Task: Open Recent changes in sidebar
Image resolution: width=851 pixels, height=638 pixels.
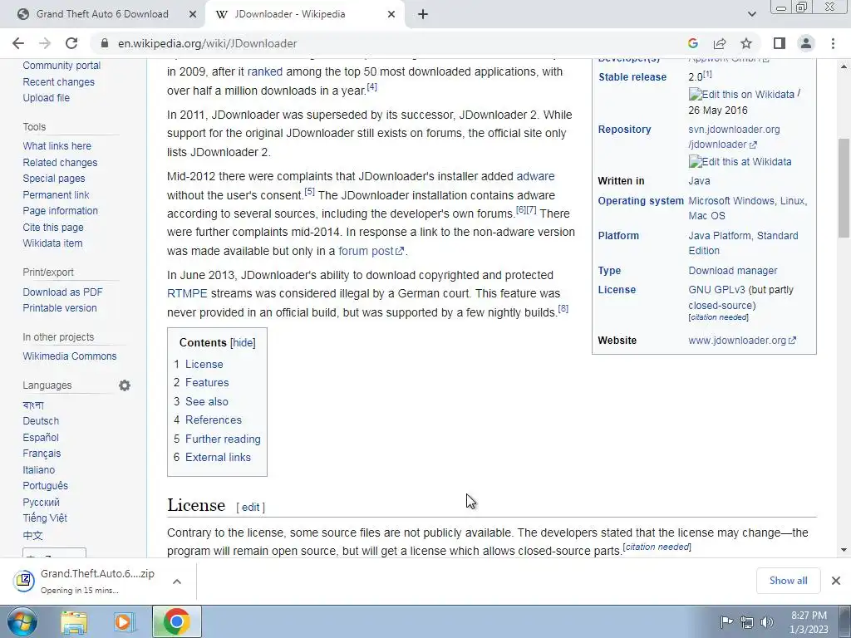Action: [x=59, y=82]
